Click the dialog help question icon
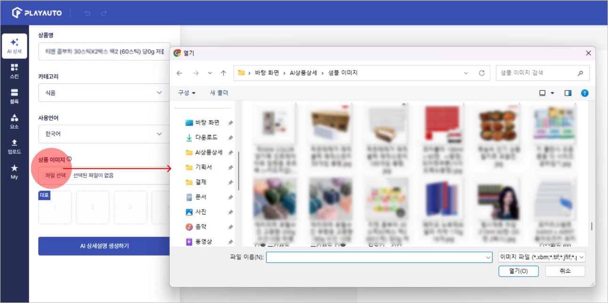608x303 pixels. click(584, 93)
